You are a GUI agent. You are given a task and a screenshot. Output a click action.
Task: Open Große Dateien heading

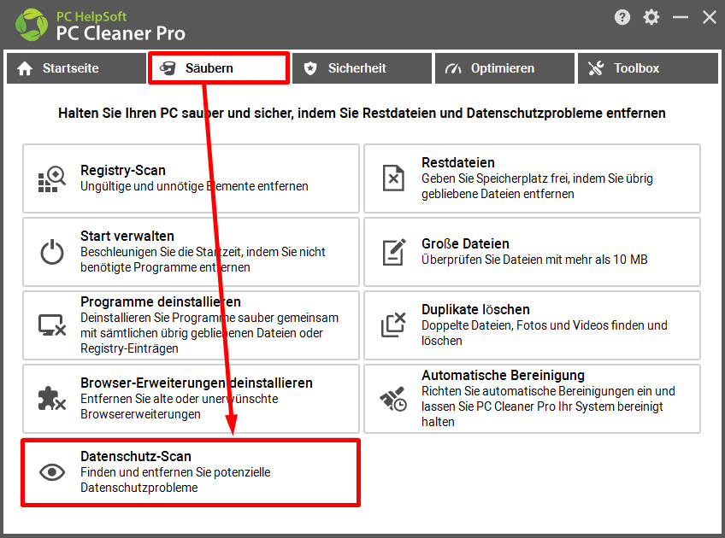[465, 244]
